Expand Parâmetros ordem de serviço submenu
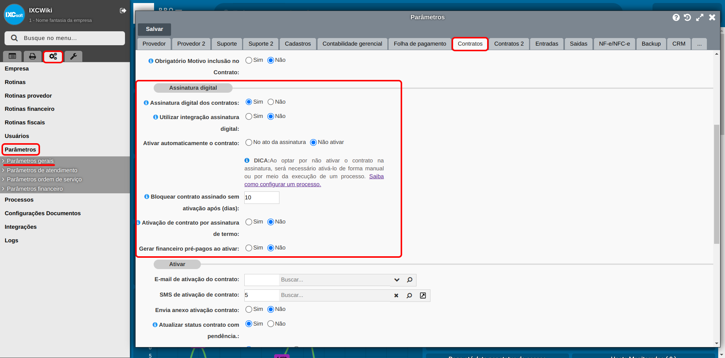 click(44, 179)
